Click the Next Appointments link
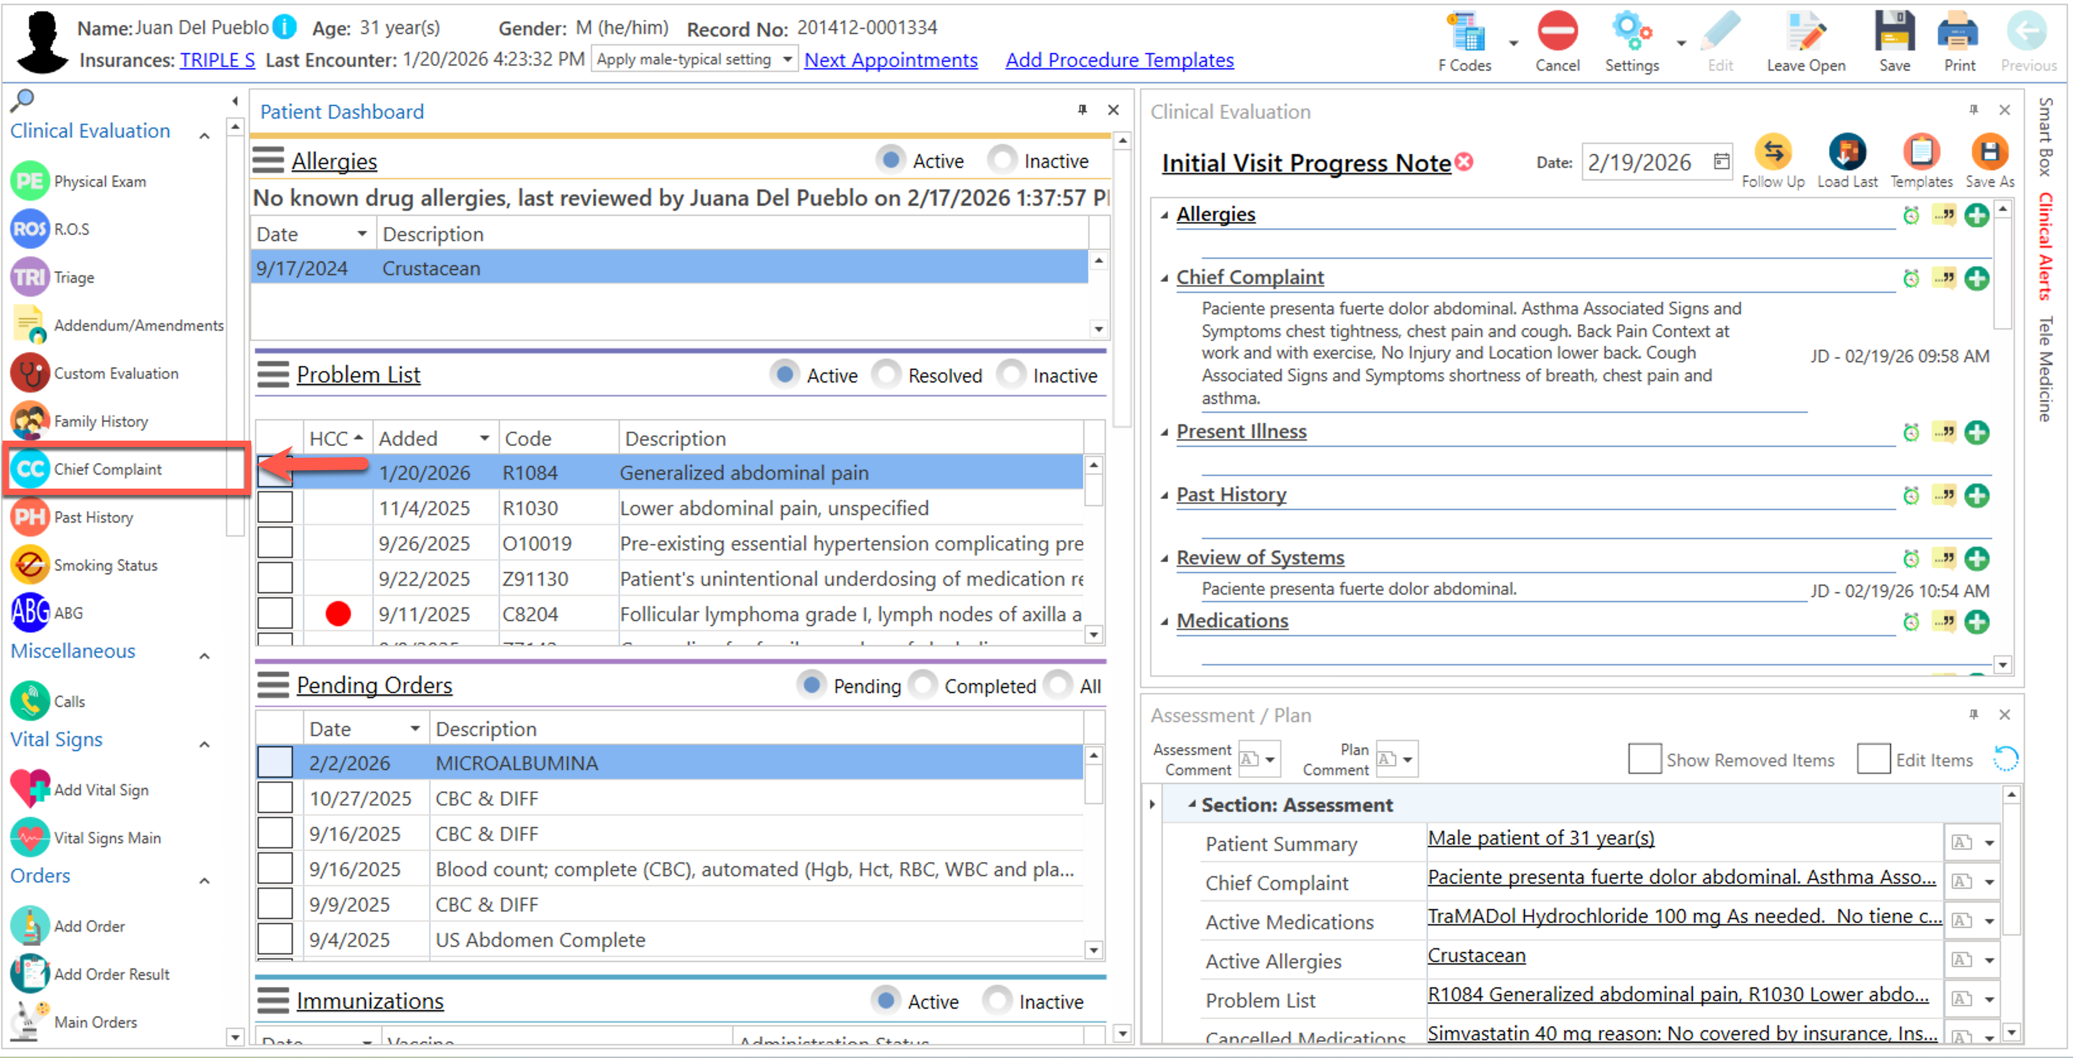Image resolution: width=2073 pixels, height=1058 pixels. point(890,59)
